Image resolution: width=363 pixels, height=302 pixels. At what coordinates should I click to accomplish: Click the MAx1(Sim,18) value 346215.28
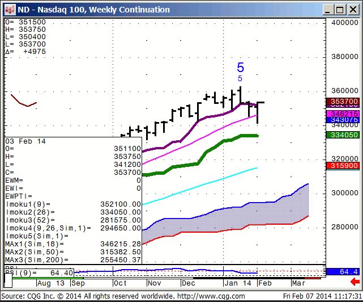(121, 244)
